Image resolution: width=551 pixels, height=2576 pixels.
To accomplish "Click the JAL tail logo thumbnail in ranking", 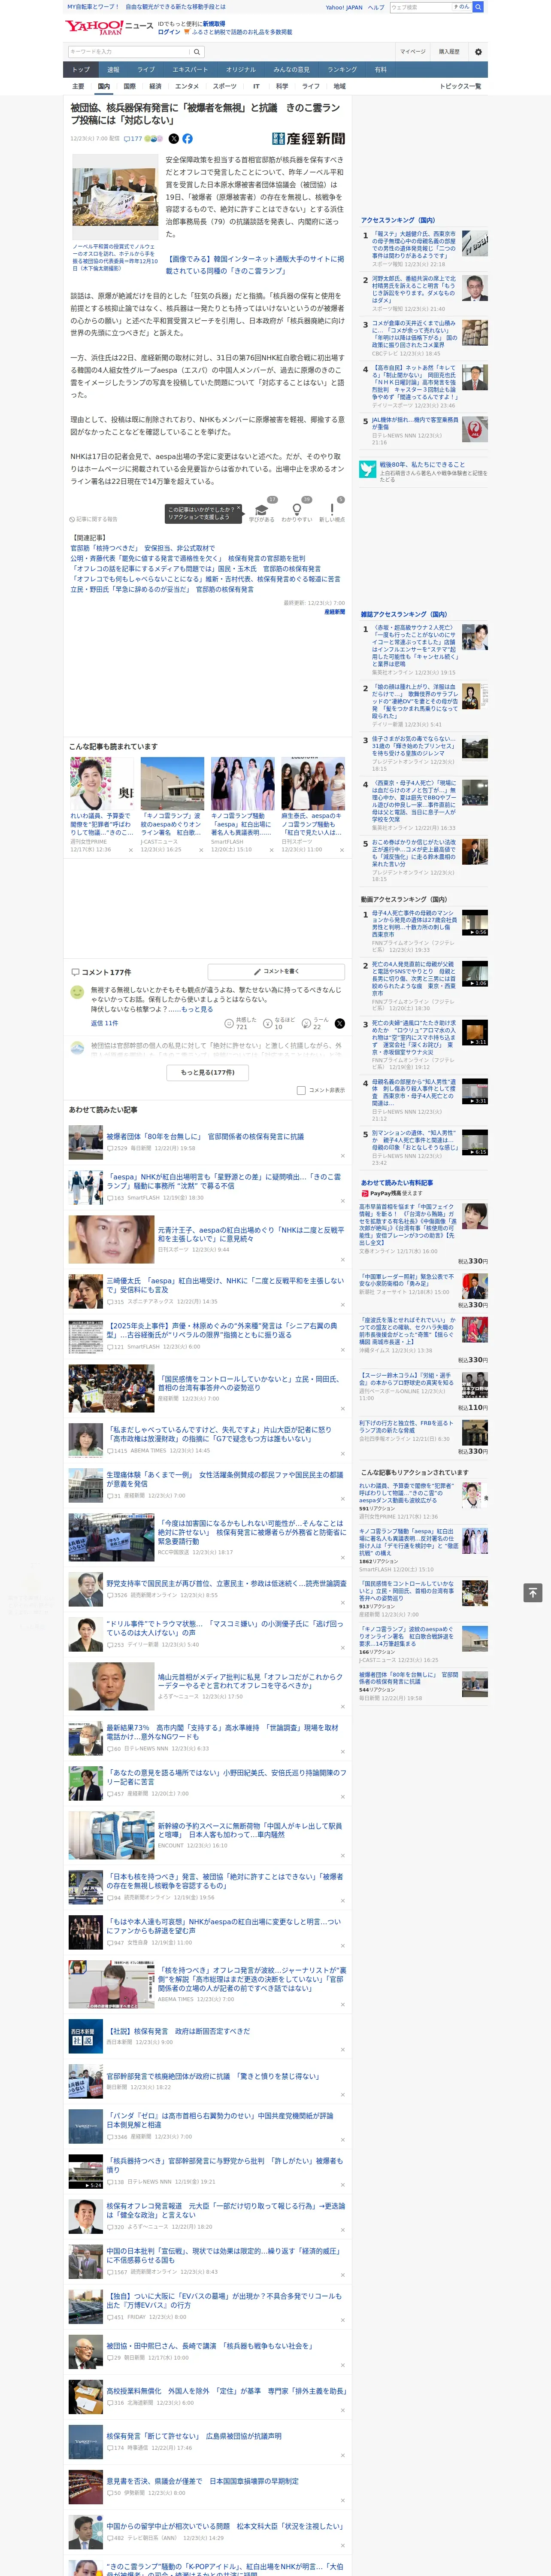I will click(475, 428).
